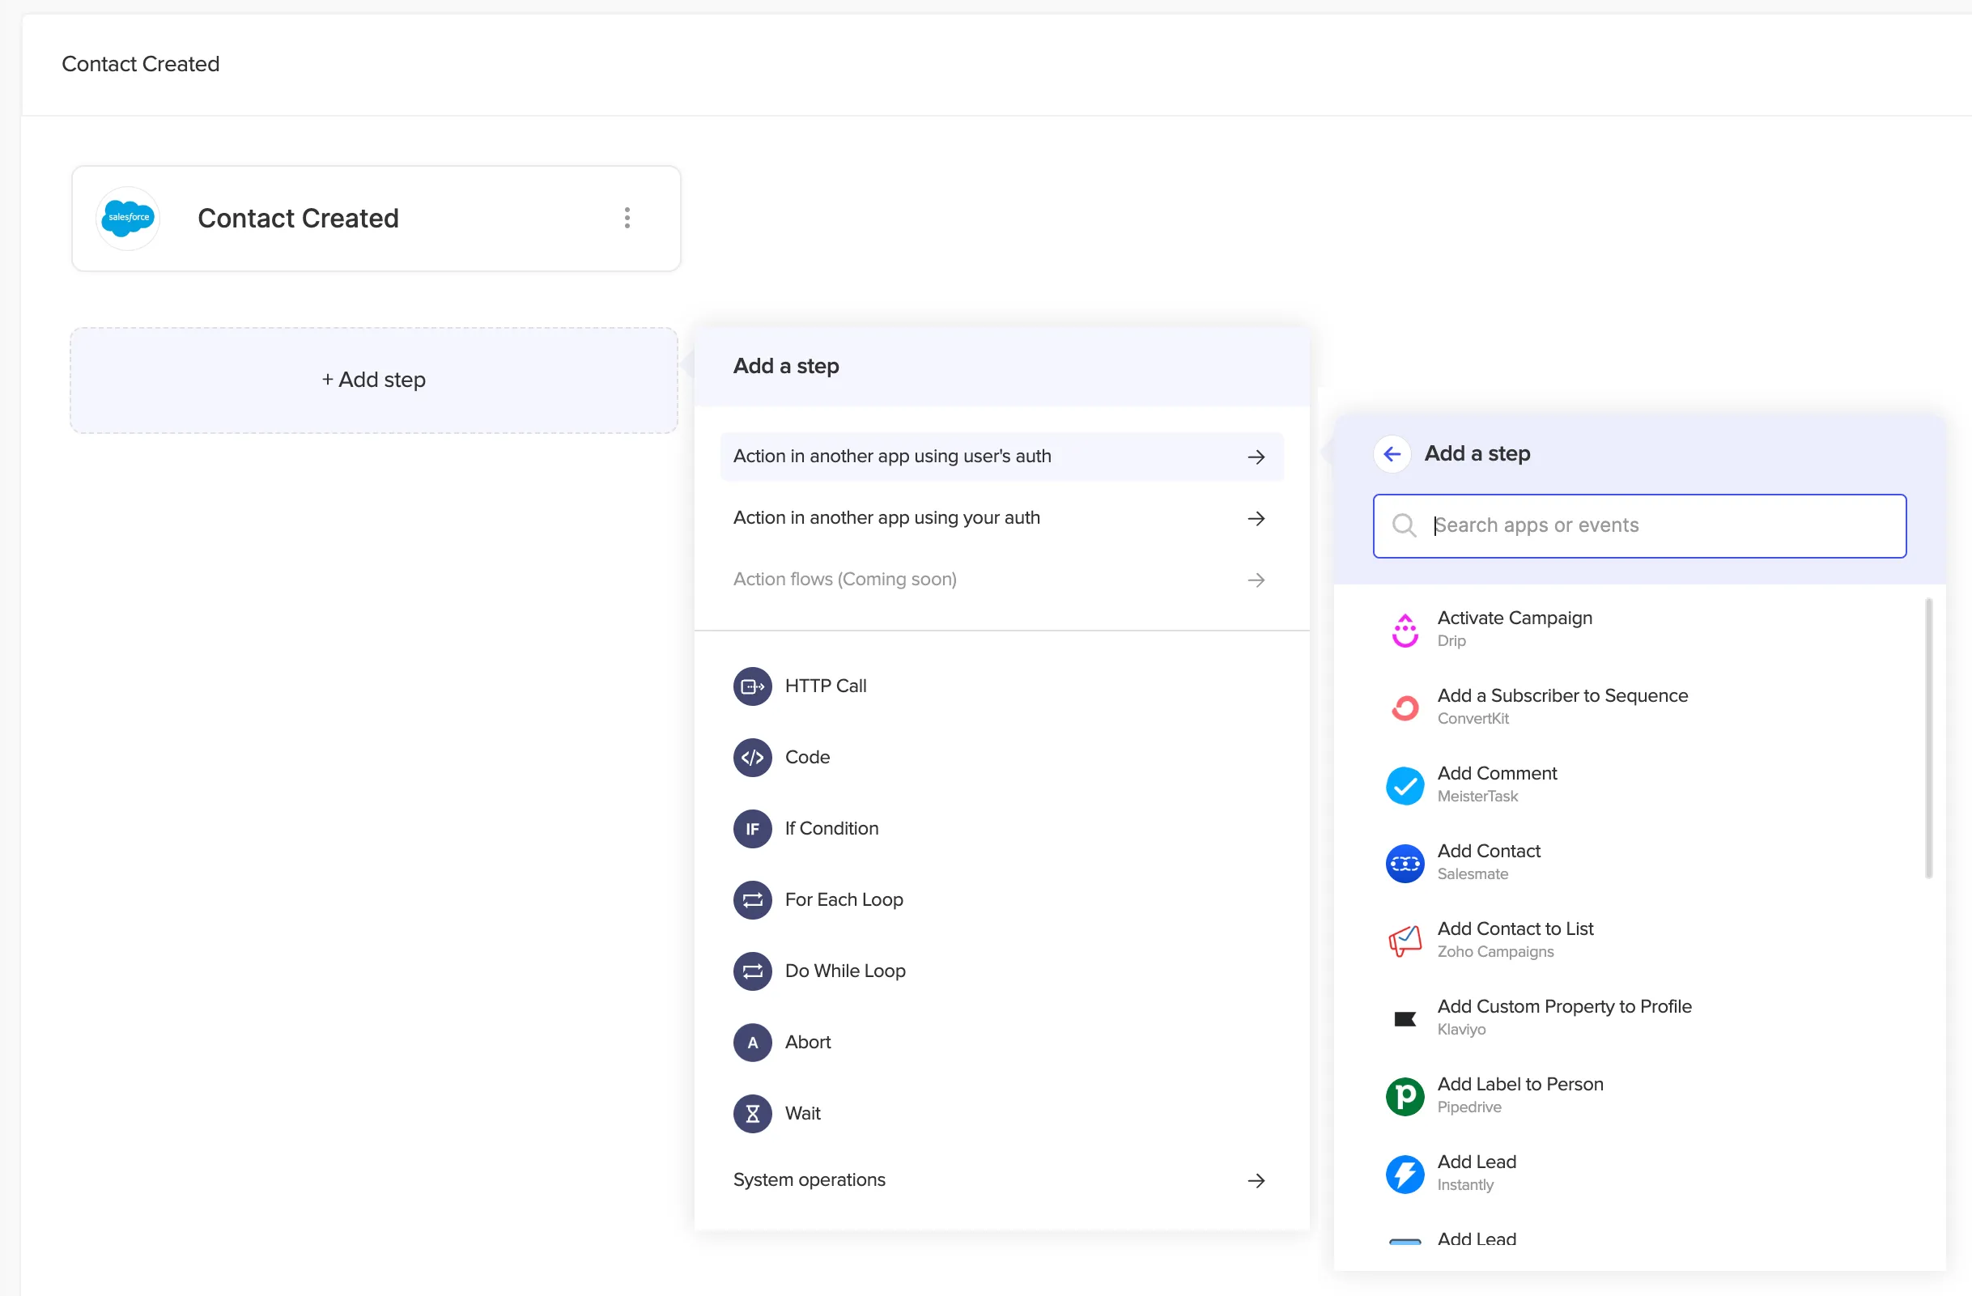Click the Search apps or events field

coord(1640,525)
